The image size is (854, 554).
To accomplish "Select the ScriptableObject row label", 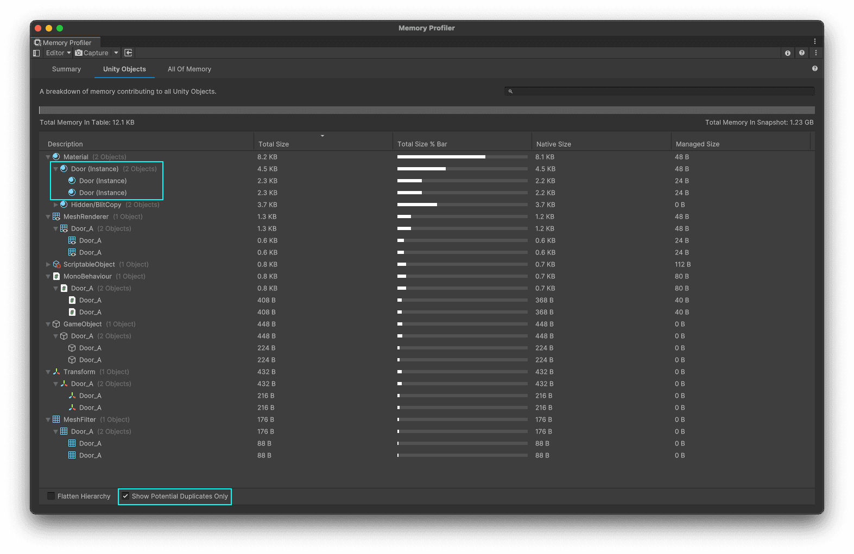I will [89, 265].
